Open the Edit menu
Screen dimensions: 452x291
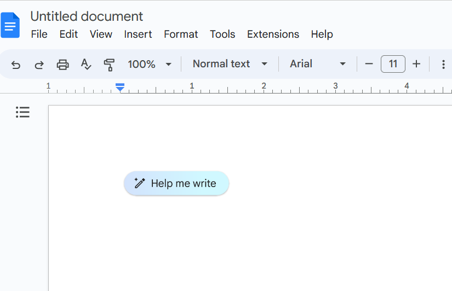coord(68,34)
